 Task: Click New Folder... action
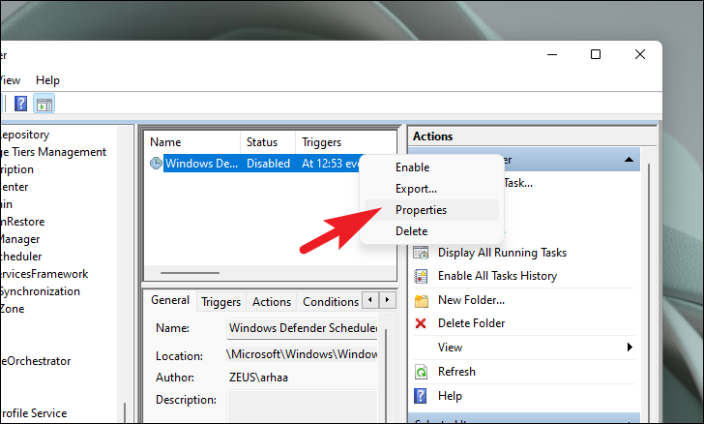[472, 300]
